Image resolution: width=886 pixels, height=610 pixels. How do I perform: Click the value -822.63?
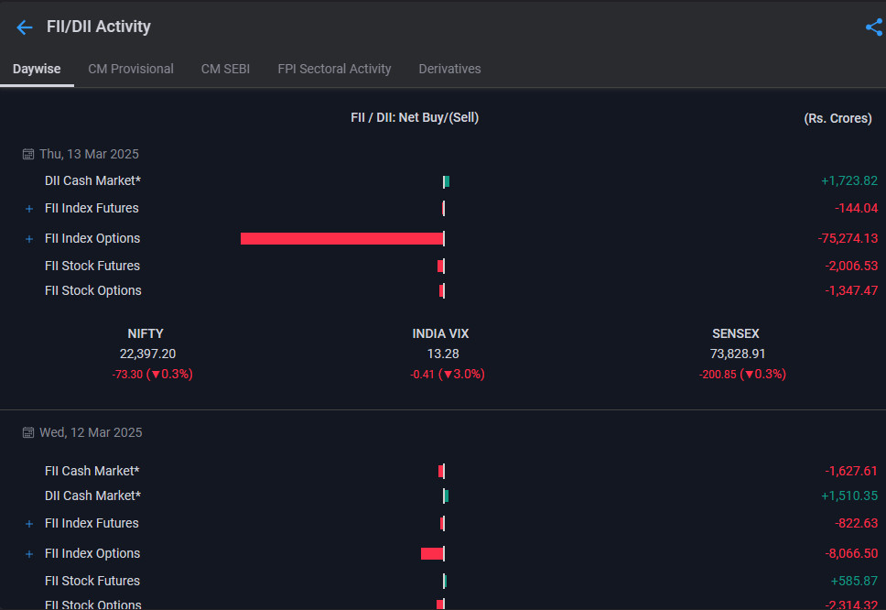(856, 523)
